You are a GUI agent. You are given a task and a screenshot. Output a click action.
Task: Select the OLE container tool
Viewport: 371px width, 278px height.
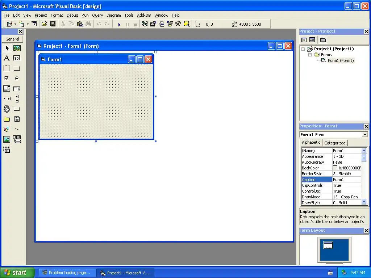tap(7, 149)
